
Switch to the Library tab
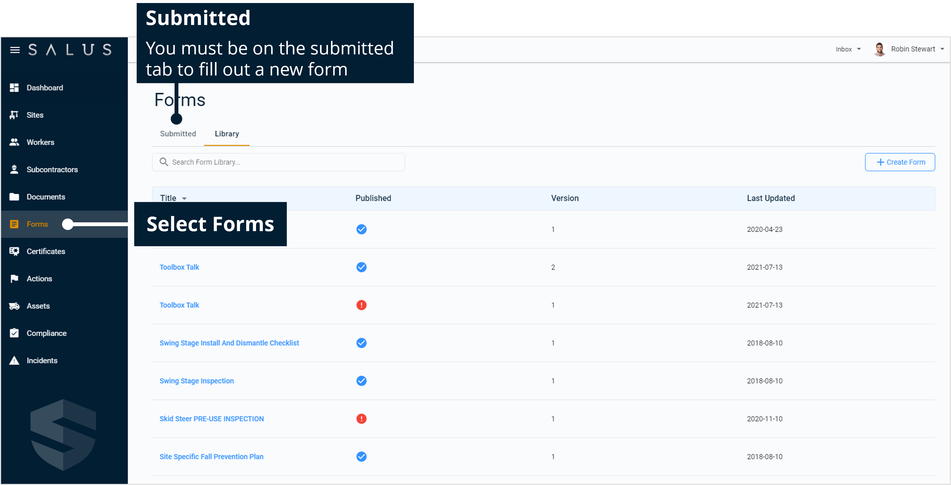(x=226, y=134)
